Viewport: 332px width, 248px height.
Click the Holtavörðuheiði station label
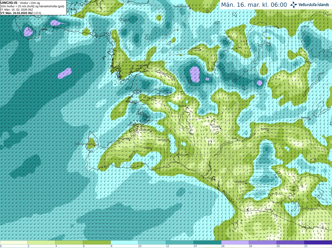(181, 6)
